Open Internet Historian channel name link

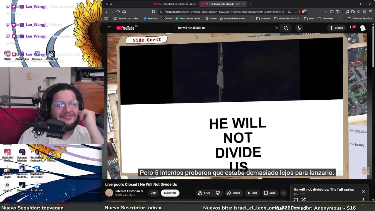(x=127, y=191)
